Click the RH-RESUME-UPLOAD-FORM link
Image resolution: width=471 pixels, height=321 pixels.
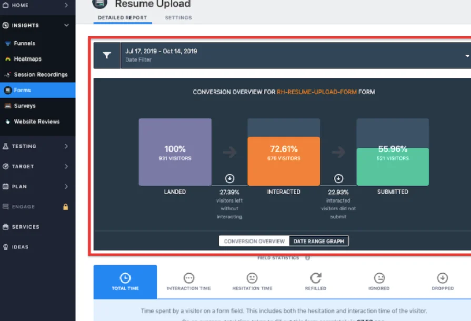coord(317,92)
